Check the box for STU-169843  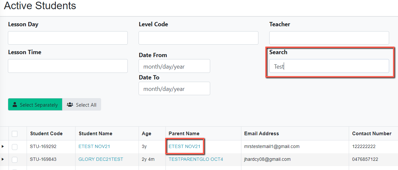point(15,159)
